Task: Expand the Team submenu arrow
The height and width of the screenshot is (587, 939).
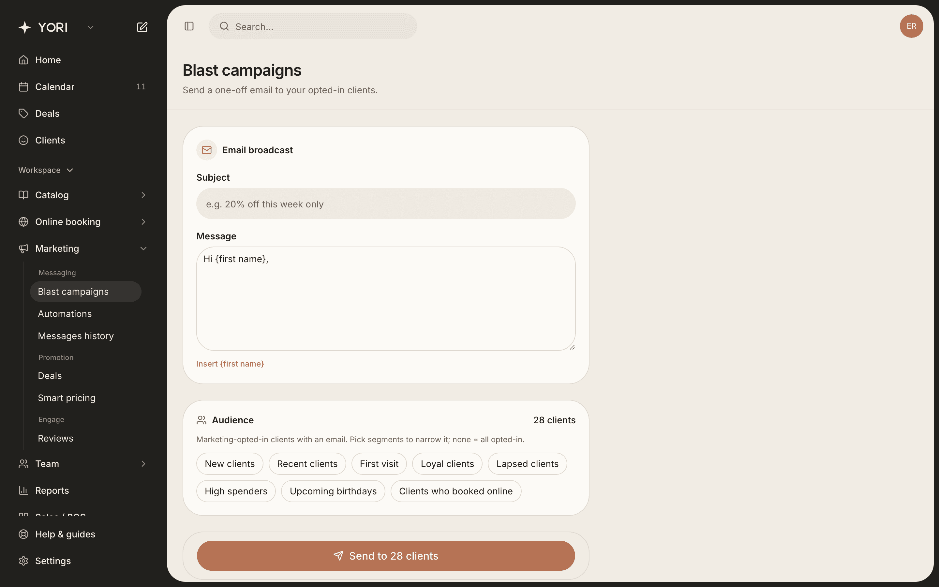Action: pos(143,463)
